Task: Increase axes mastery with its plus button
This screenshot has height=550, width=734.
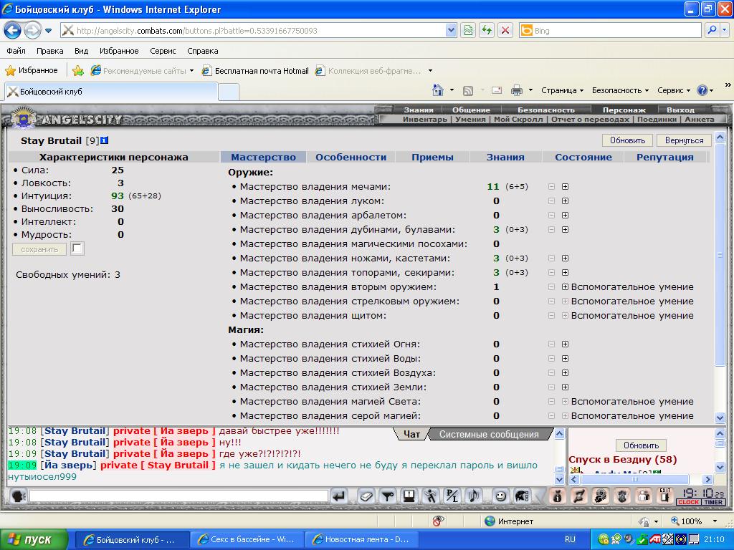Action: 565,273
